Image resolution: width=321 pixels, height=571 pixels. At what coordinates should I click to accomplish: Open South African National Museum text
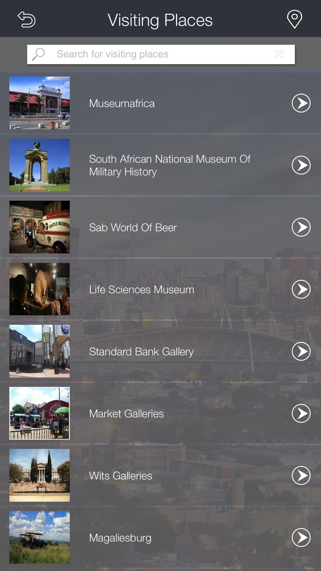[x=169, y=165]
